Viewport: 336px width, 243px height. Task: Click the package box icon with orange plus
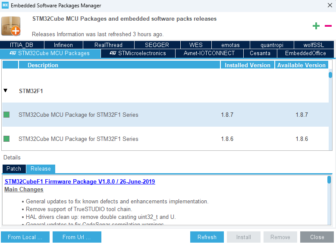pos(11,26)
